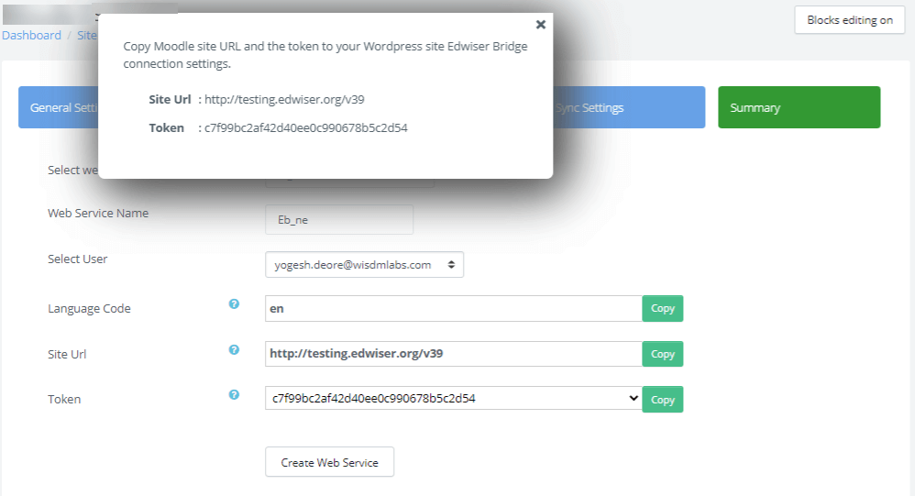Expand the Token dropdown list
The height and width of the screenshot is (496, 915).
(x=454, y=399)
